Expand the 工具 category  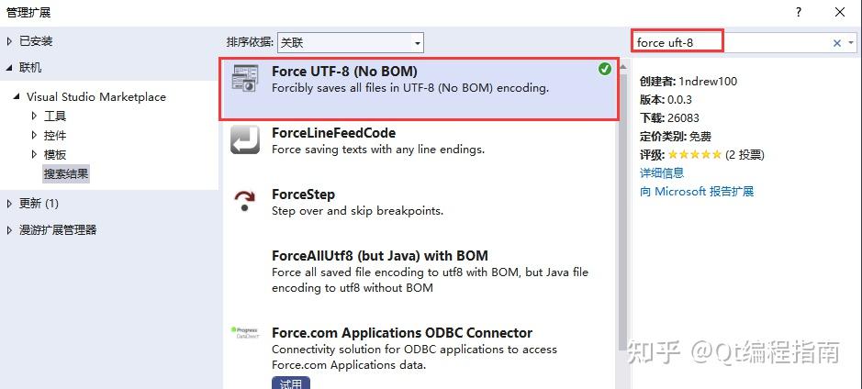pyautogui.click(x=34, y=116)
